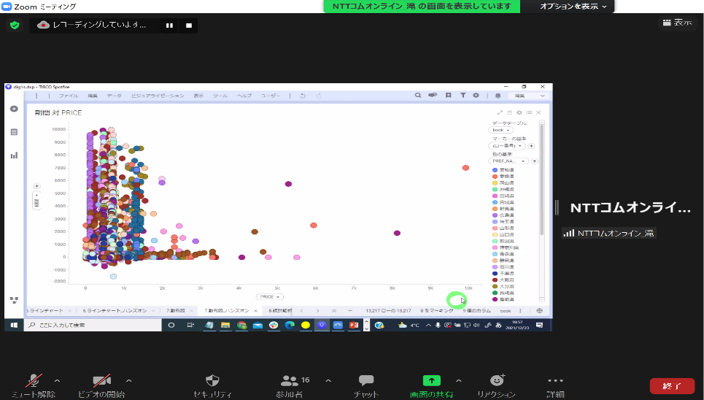Open Spotfire settings gear in toolbar
The height and width of the screenshot is (400, 704).
(x=476, y=96)
